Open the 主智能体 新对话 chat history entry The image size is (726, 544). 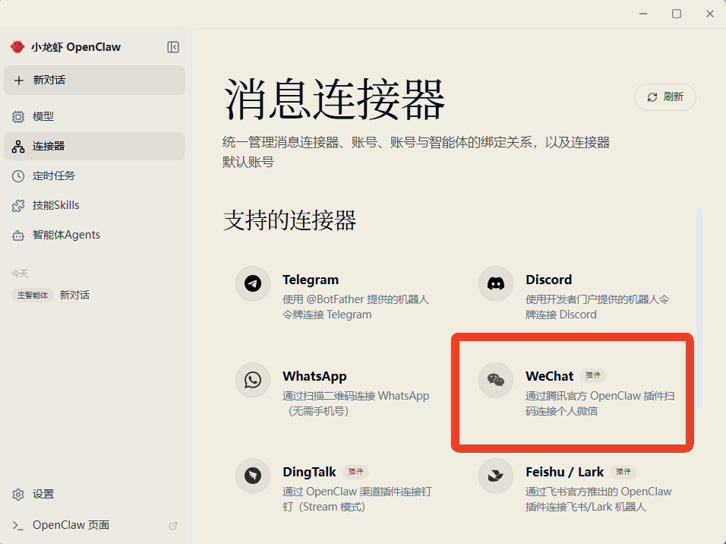pyautogui.click(x=74, y=295)
